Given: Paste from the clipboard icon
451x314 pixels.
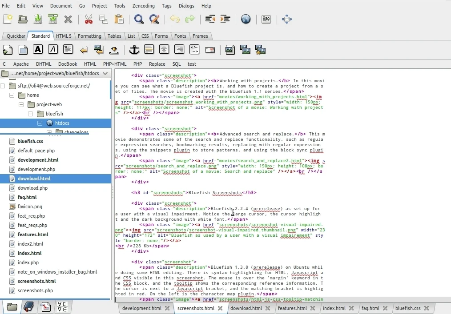Looking at the screenshot, I should click(119, 19).
